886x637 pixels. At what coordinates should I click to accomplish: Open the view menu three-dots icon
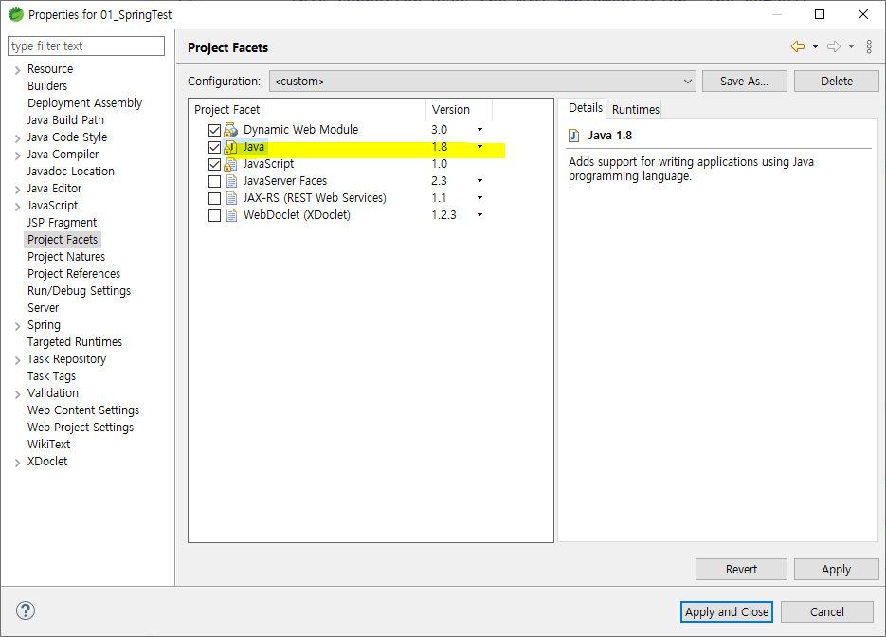(869, 46)
